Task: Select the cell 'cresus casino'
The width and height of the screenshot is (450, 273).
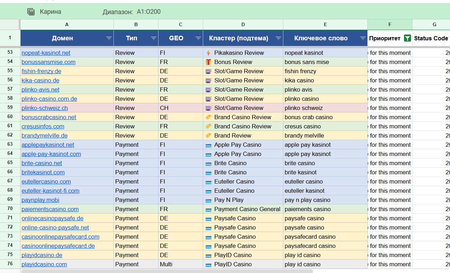Action: 325,126
